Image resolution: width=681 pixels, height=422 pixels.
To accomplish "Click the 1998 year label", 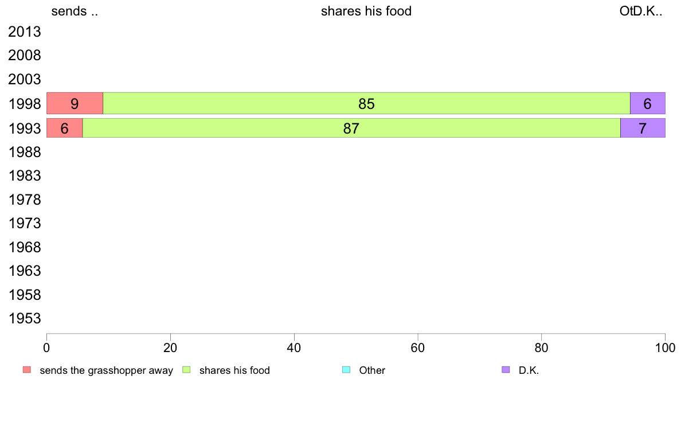I will [25, 104].
